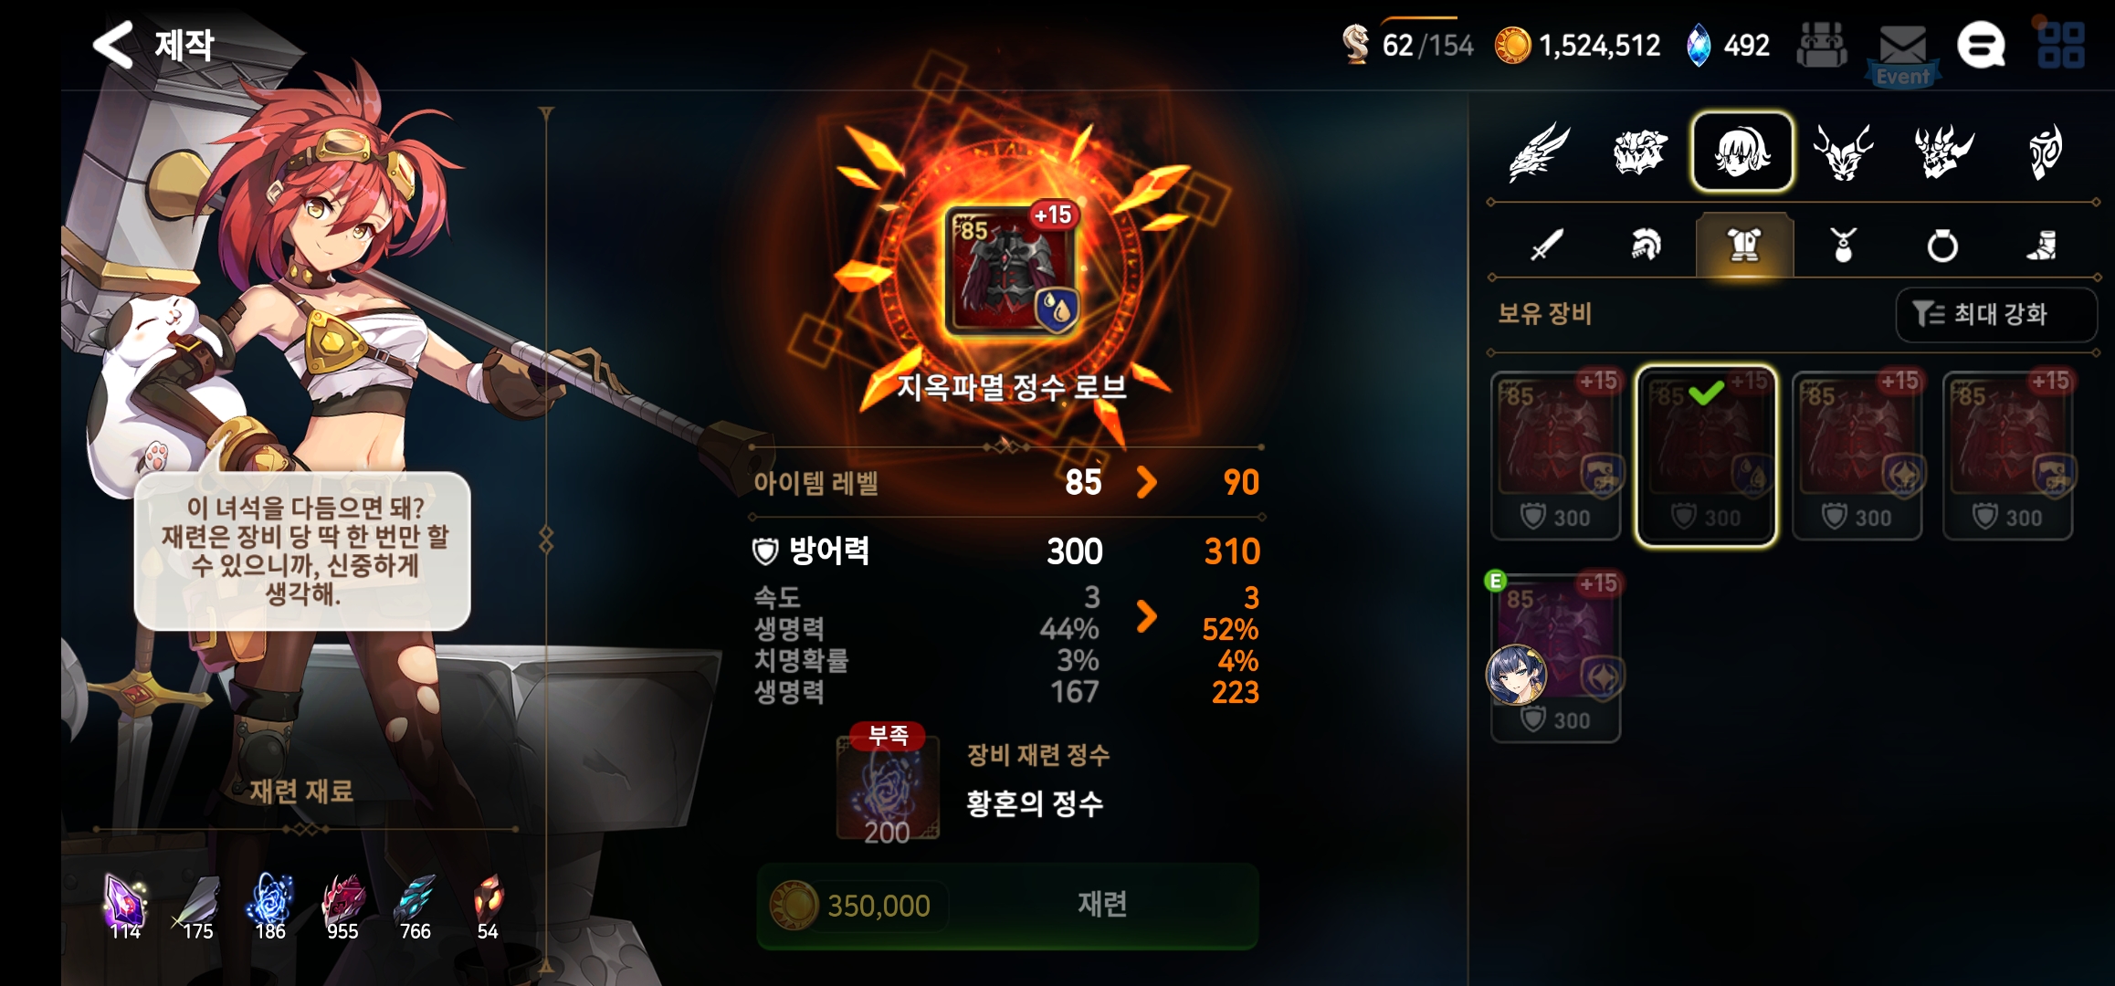The height and width of the screenshot is (986, 2115).
Task: Select the equipped armor marked E
Action: click(x=1556, y=657)
